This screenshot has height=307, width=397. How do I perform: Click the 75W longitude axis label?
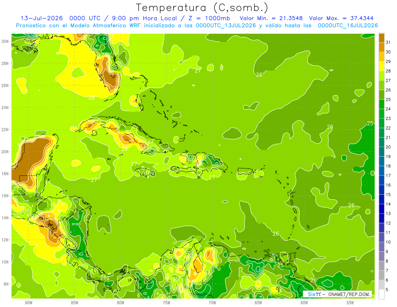click(x=166, y=303)
